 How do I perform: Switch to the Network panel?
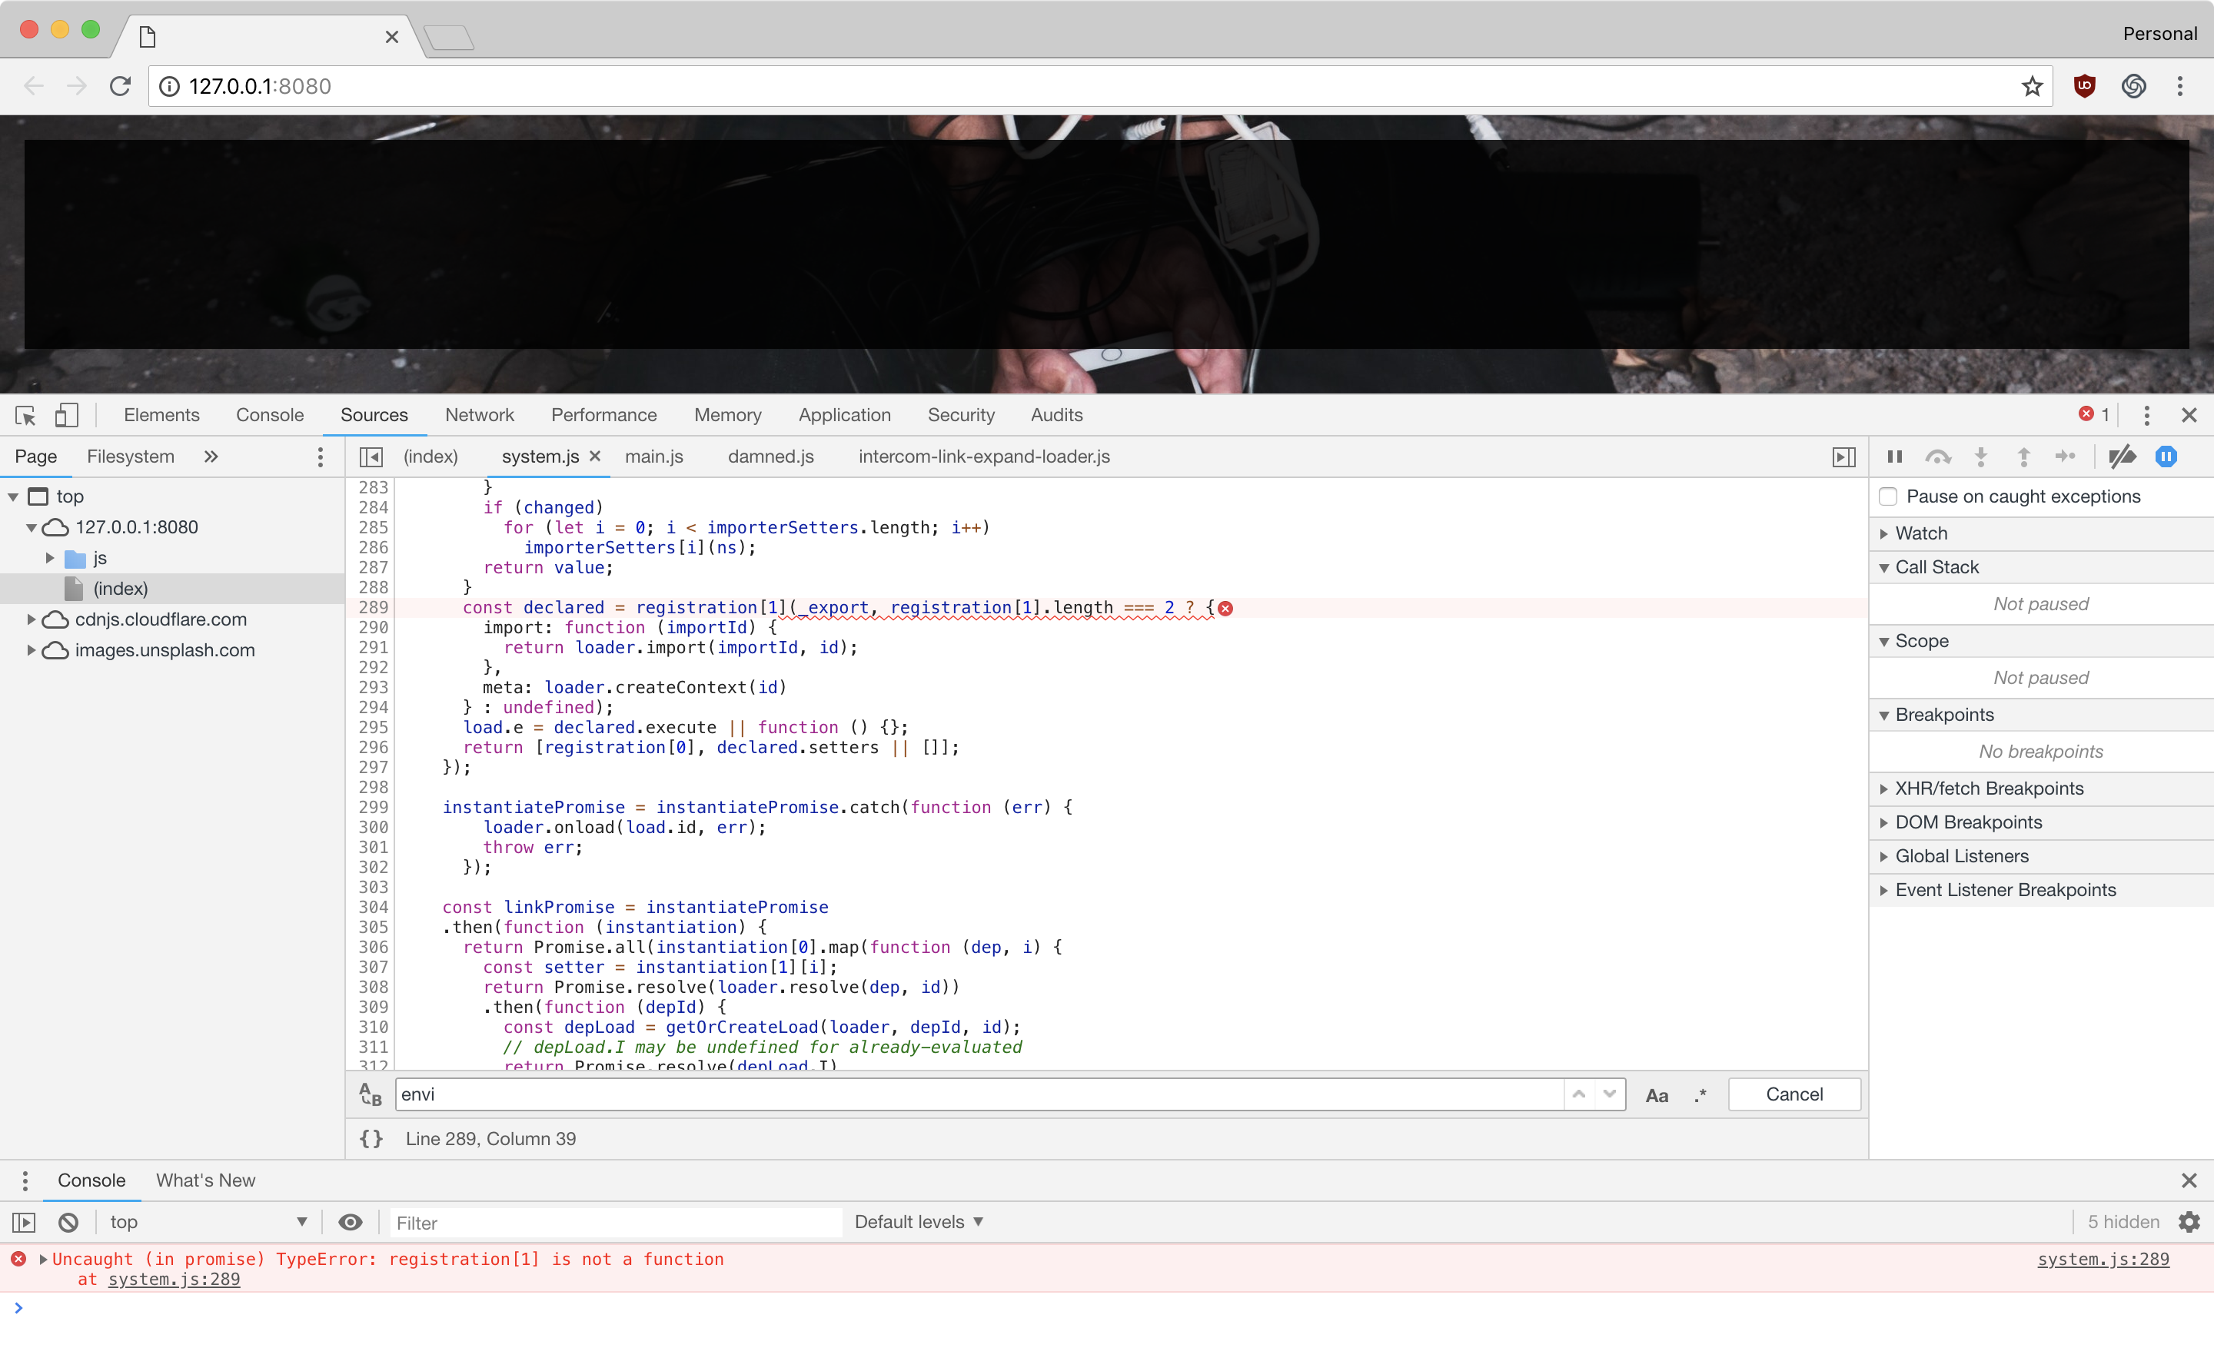tap(479, 415)
